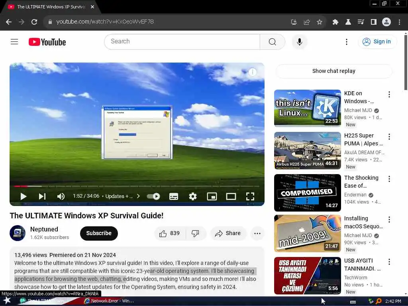Click Sign in button
This screenshot has width=408, height=306.
click(378, 41)
